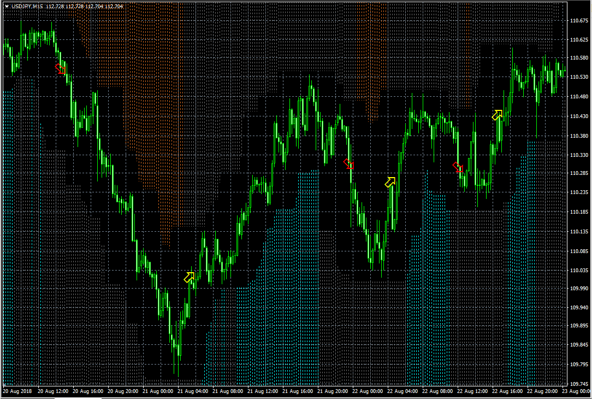Click the 109.795 price label

click(579, 364)
